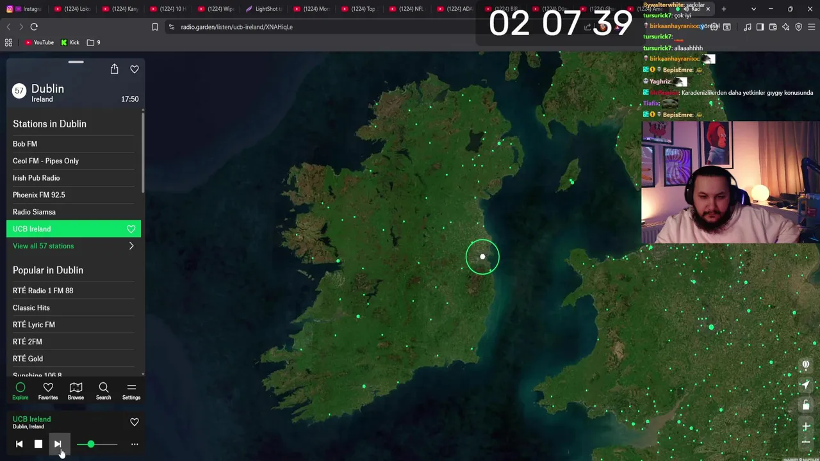The image size is (820, 461).
Task: Zoom in the map
Action: coord(806,426)
